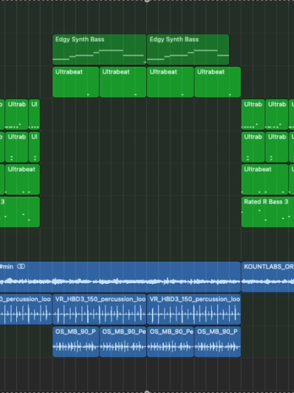The height and width of the screenshot is (393, 294).
Task: Select the middle VR_HBD3_150_percussion_loo region
Action: (99, 309)
